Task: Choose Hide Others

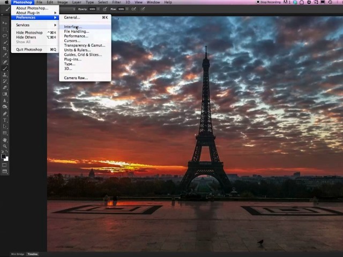Action: point(35,37)
